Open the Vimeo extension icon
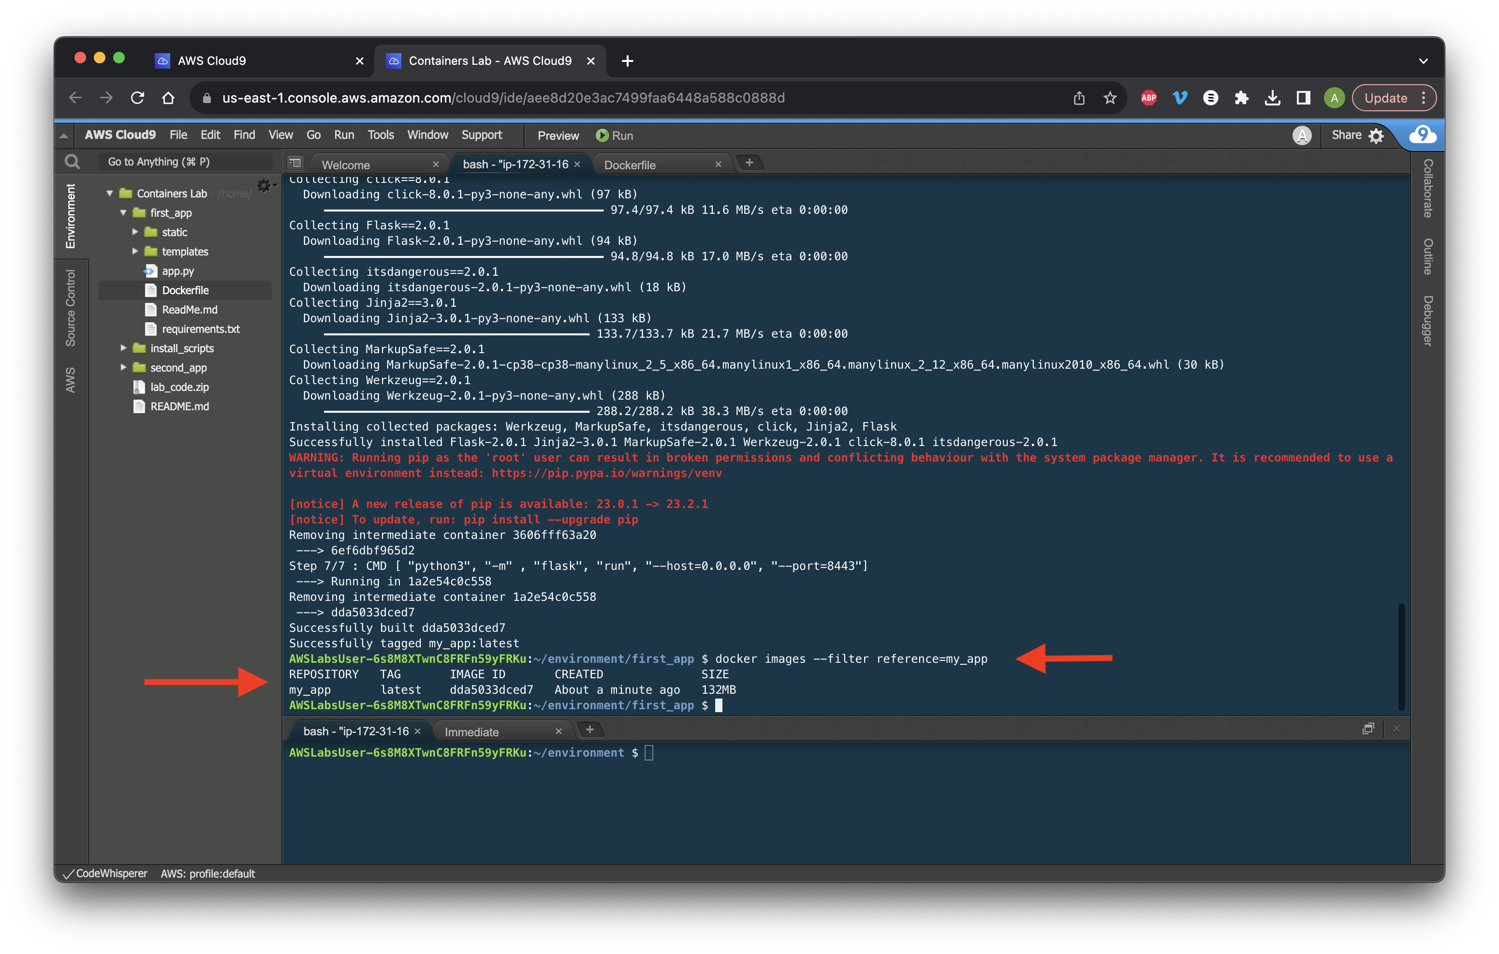The width and height of the screenshot is (1499, 954). coord(1180,98)
